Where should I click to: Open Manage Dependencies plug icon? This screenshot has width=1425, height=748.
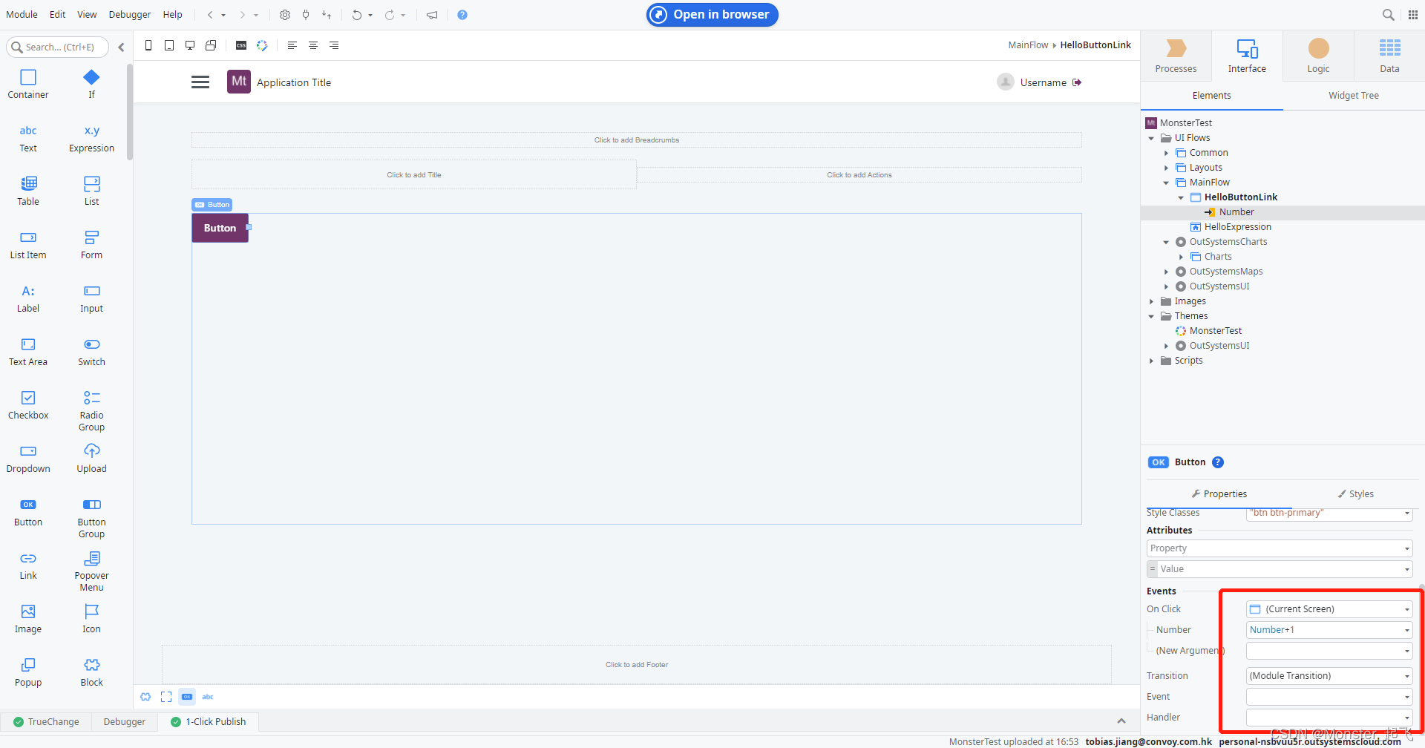coord(306,15)
